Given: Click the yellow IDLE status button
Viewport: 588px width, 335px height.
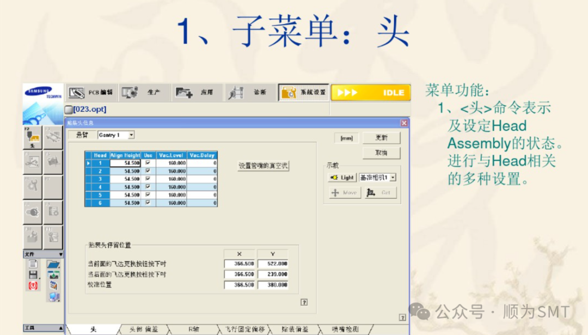Looking at the screenshot, I should [371, 92].
